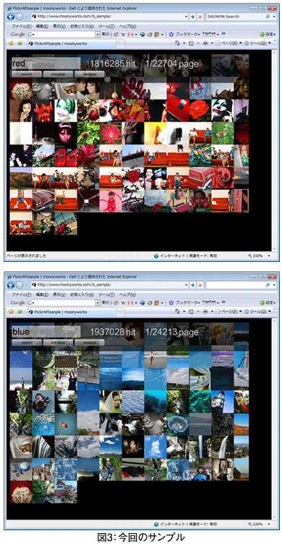Image resolution: width=282 pixels, height=544 pixels.
Task: Click the blue keyword input field
Action: 46,331
